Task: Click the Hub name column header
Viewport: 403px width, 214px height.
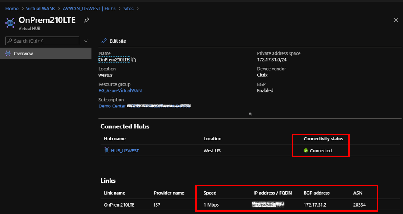Action: click(115, 139)
